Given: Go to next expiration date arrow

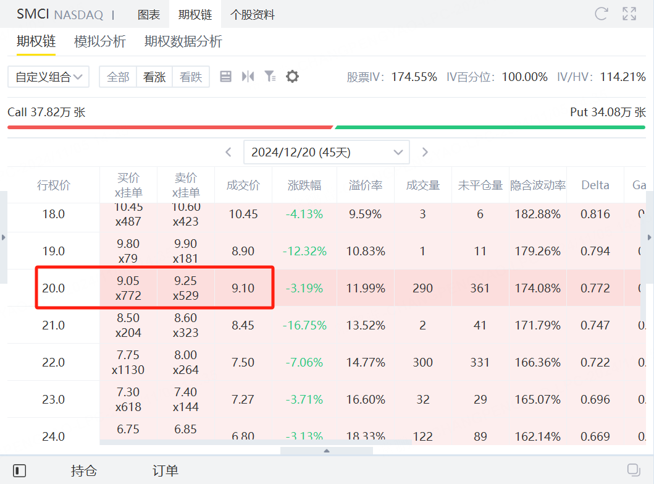Looking at the screenshot, I should coord(425,152).
